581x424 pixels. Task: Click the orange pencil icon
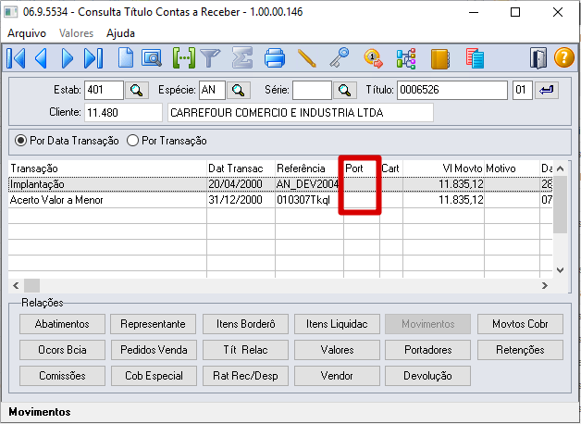[x=307, y=58]
